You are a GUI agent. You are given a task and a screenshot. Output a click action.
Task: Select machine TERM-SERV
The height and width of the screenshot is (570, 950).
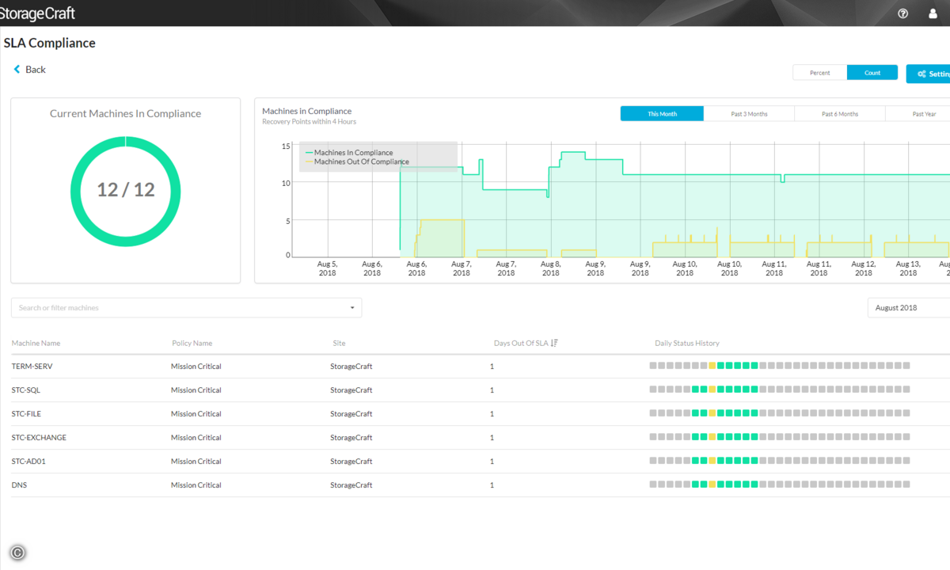pos(32,367)
